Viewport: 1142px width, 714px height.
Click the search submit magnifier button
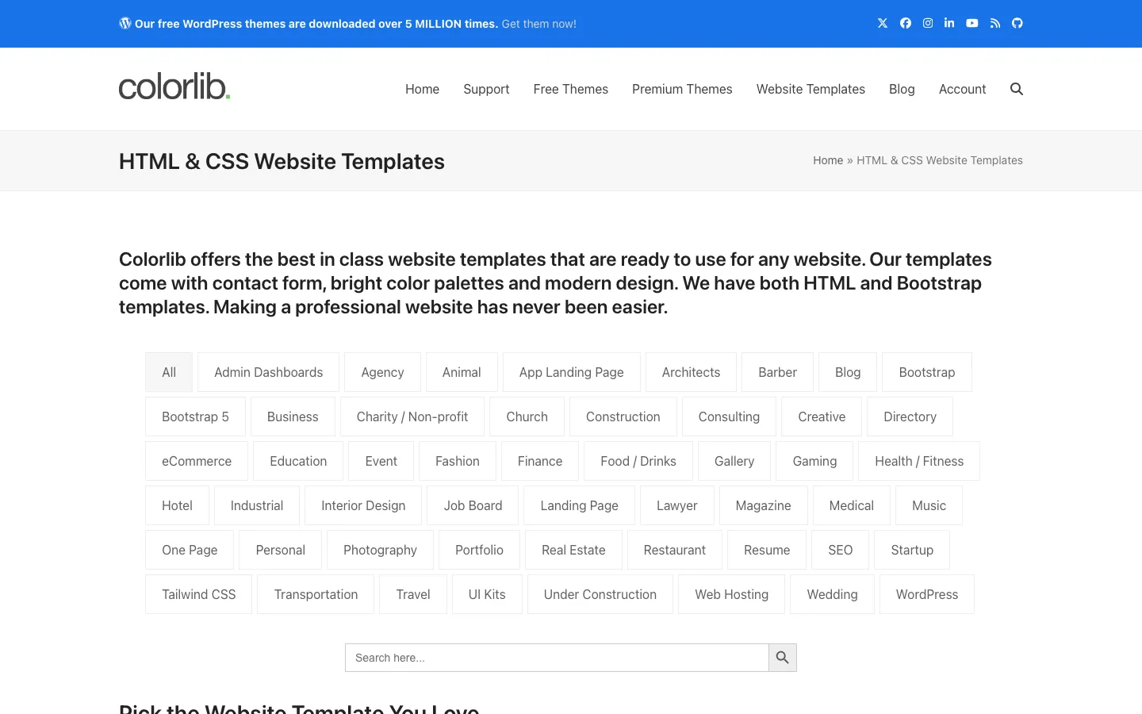coord(783,658)
